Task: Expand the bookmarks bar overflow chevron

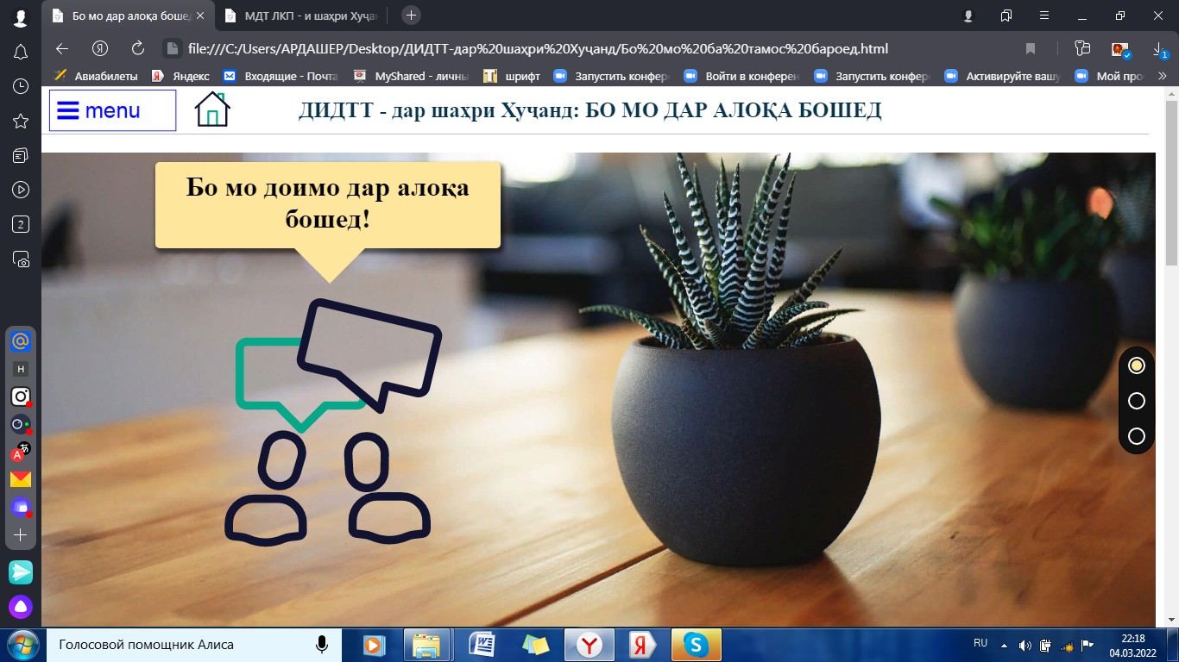Action: coord(1162,76)
